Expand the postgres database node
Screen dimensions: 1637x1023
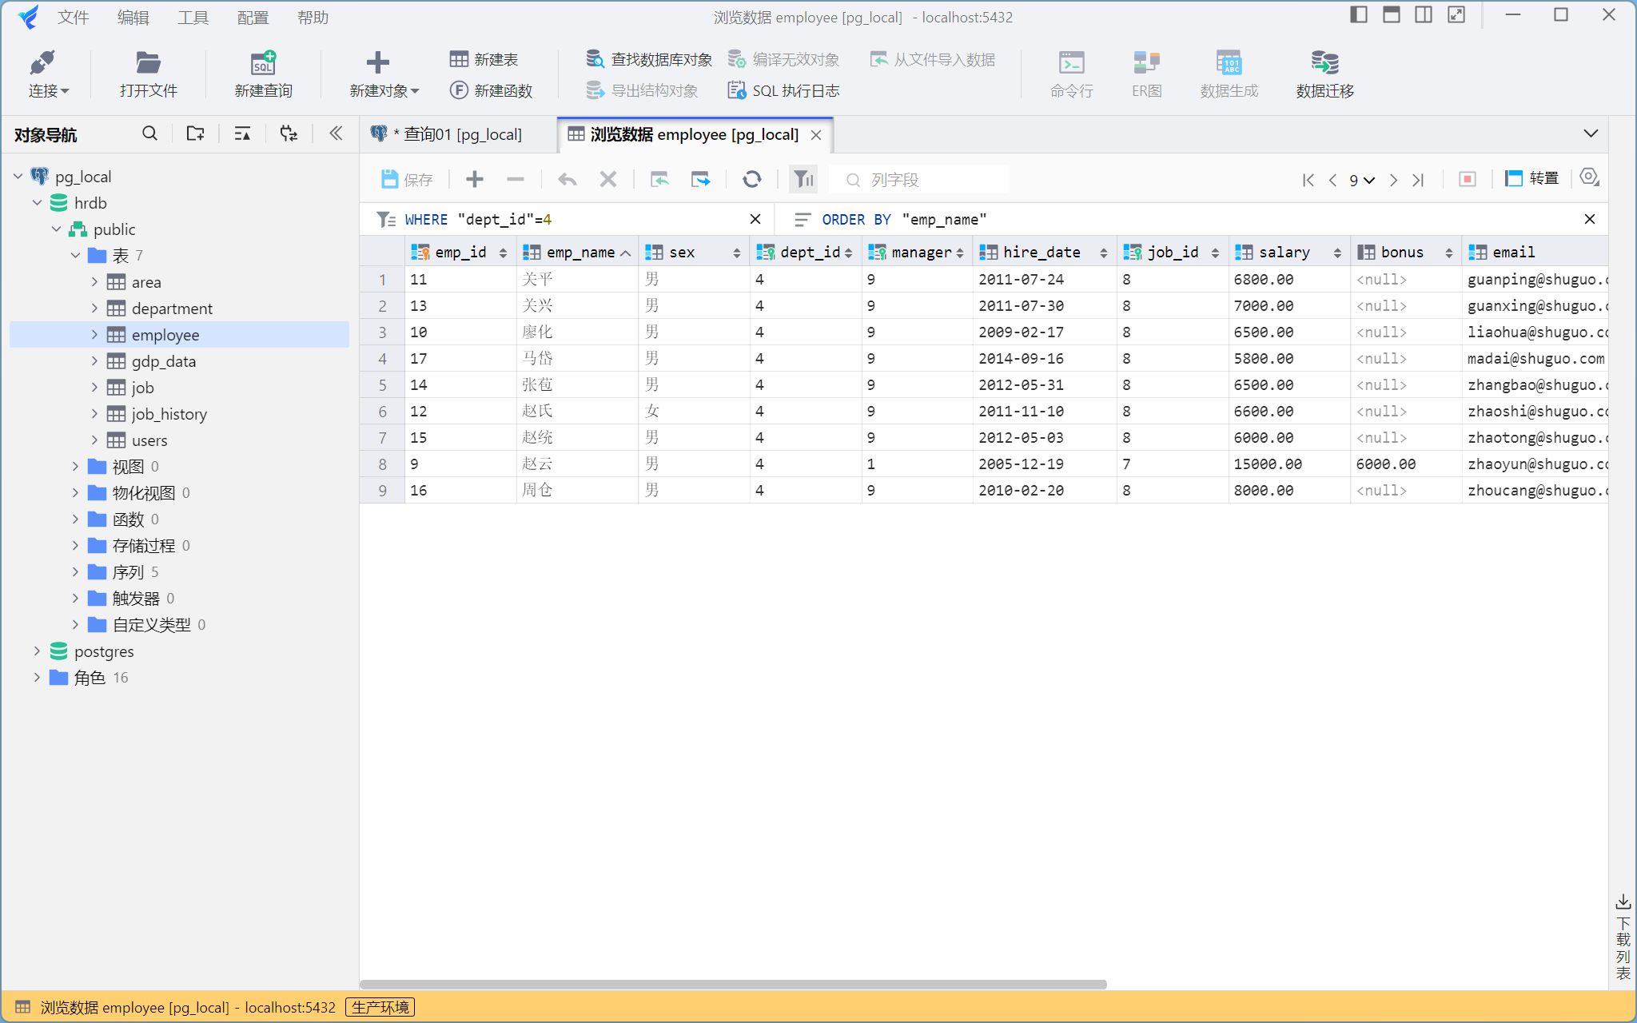[x=37, y=651]
